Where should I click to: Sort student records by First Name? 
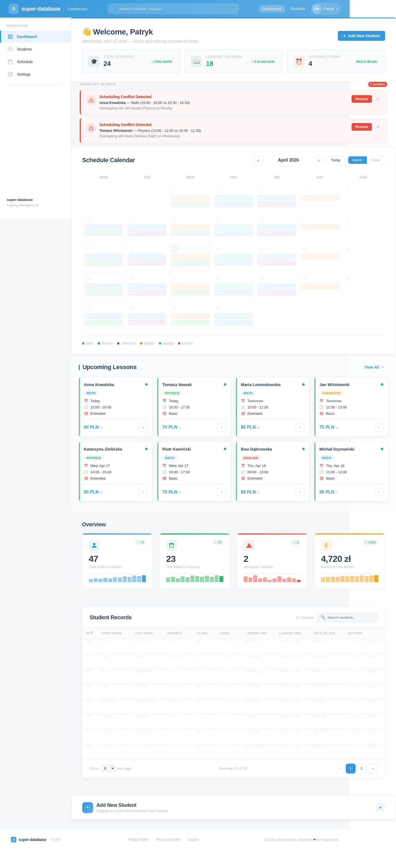point(113,633)
